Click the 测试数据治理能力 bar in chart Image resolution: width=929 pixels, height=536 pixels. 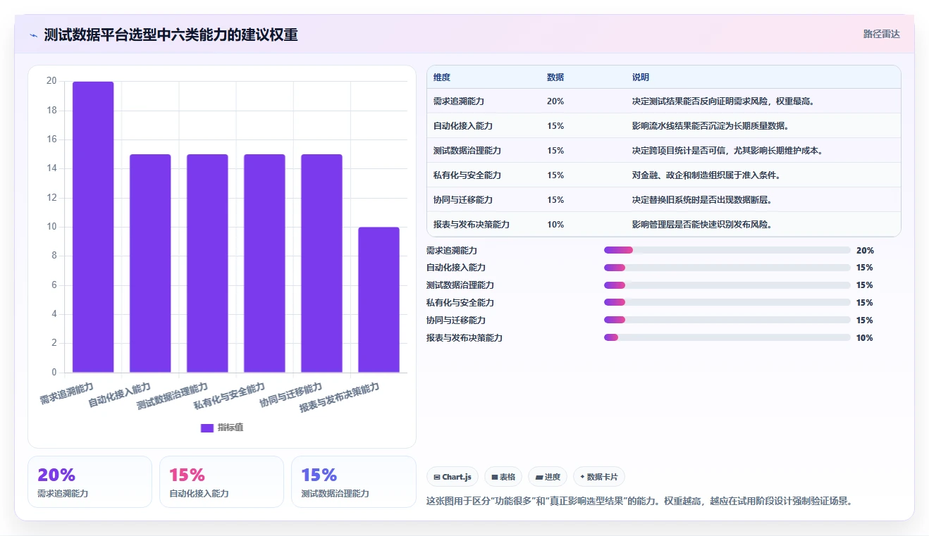click(207, 263)
